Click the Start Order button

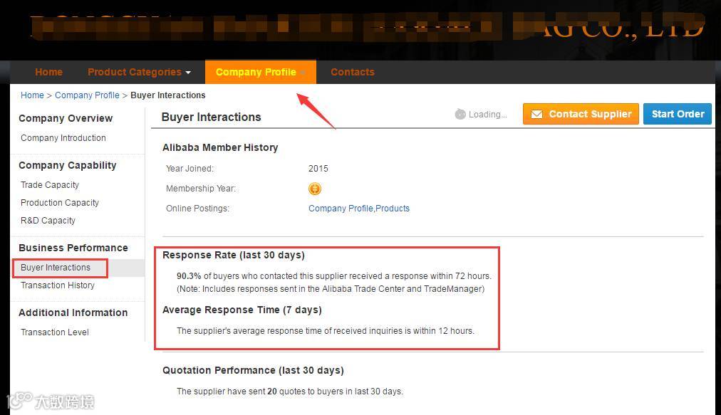(678, 114)
